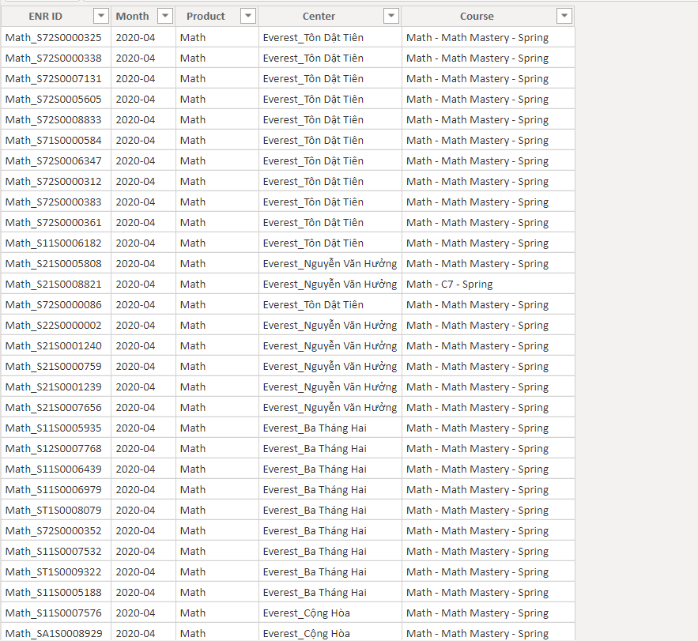Select the Product cell in row Math_S72S0000361
This screenshot has height=641, width=698.
click(217, 222)
